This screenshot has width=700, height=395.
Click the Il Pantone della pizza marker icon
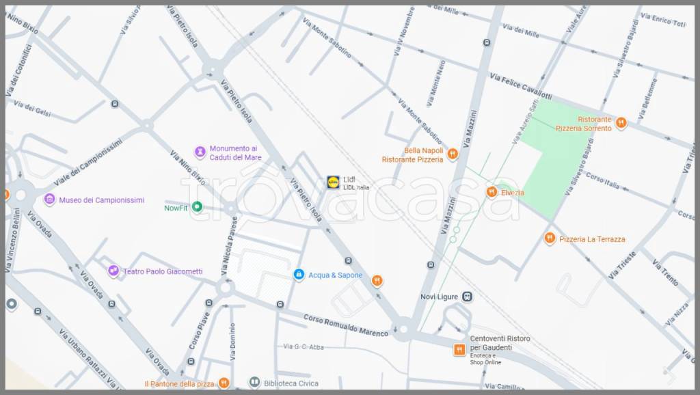pos(224,383)
